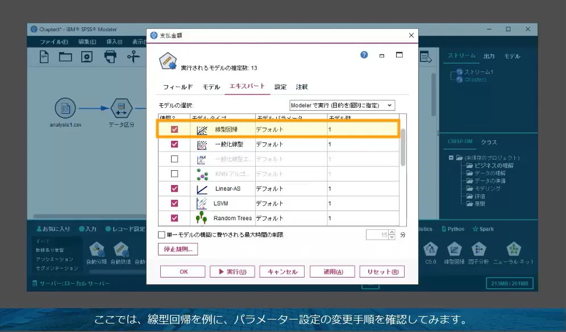The width and height of the screenshot is (566, 332).
Task: Click the 一般化線型エ... GLE model icon
Action: [x=202, y=159]
